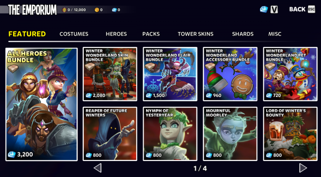321x177 pixels.
Task: Select the Winter Wonderland Skin Bundle
Action: point(110,74)
